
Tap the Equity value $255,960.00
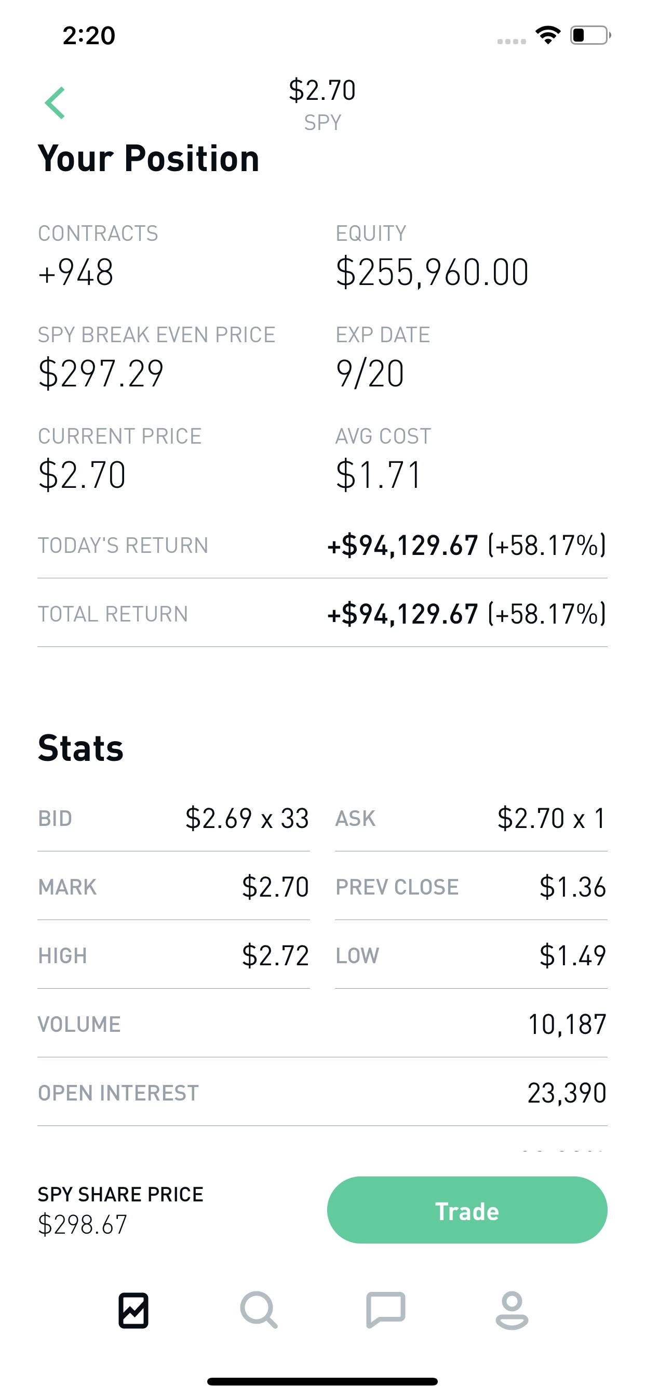click(432, 272)
